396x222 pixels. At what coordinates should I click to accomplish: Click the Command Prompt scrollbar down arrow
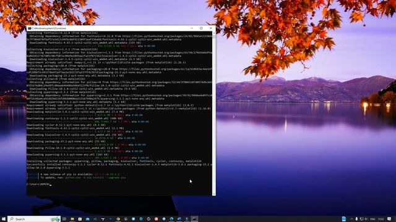[214, 194]
